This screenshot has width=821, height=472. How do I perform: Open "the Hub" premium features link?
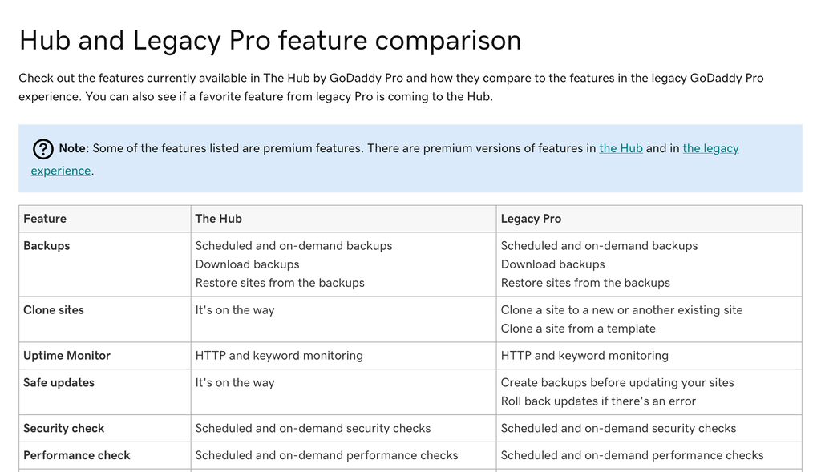(x=621, y=148)
